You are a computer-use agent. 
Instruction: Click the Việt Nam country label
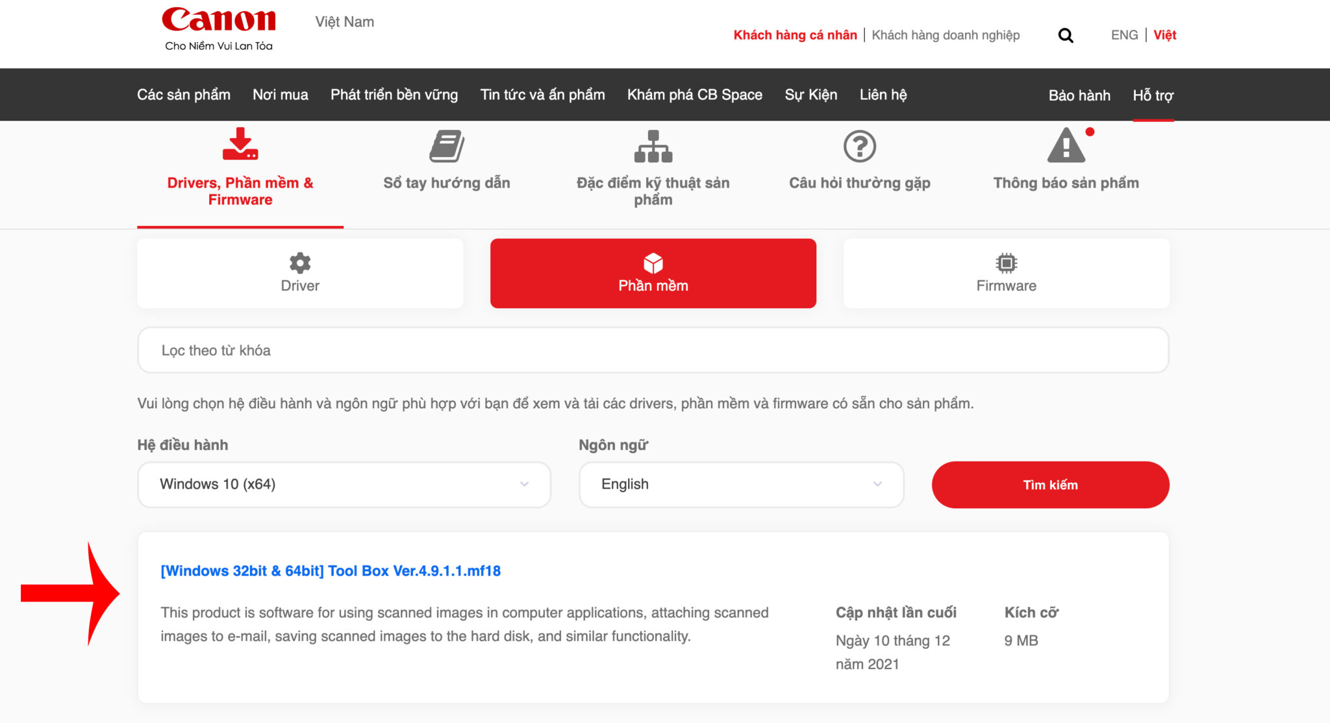(345, 22)
